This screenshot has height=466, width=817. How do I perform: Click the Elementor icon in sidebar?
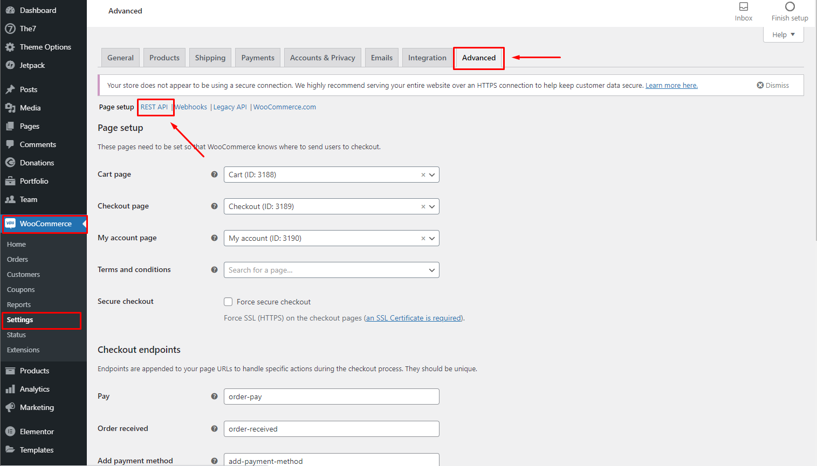pyautogui.click(x=10, y=432)
